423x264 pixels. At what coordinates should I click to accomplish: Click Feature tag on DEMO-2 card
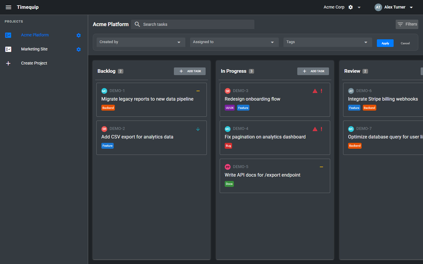pyautogui.click(x=107, y=146)
